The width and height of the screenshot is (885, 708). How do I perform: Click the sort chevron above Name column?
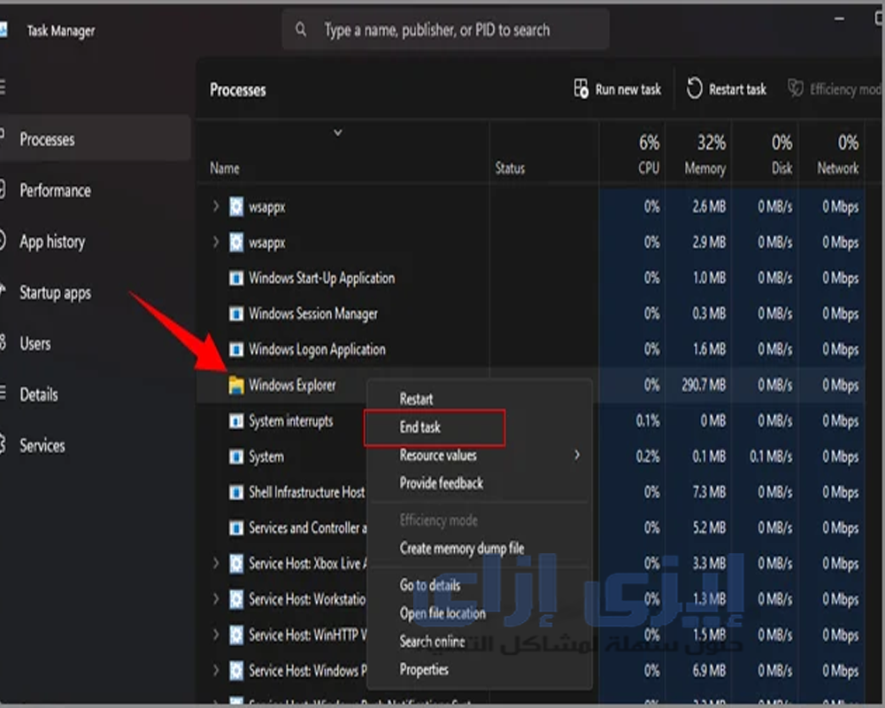click(337, 133)
